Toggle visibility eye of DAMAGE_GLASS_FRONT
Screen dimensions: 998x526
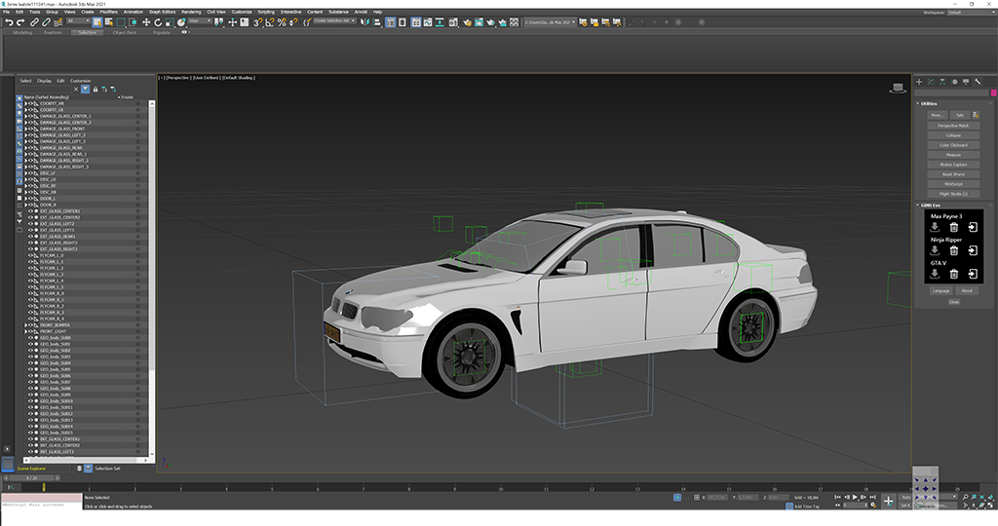pos(30,129)
